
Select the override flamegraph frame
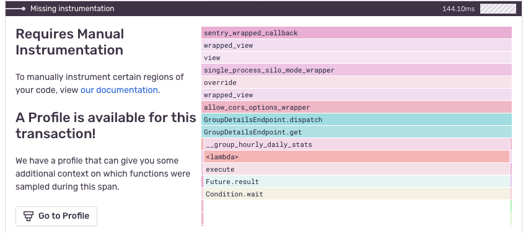(x=356, y=82)
